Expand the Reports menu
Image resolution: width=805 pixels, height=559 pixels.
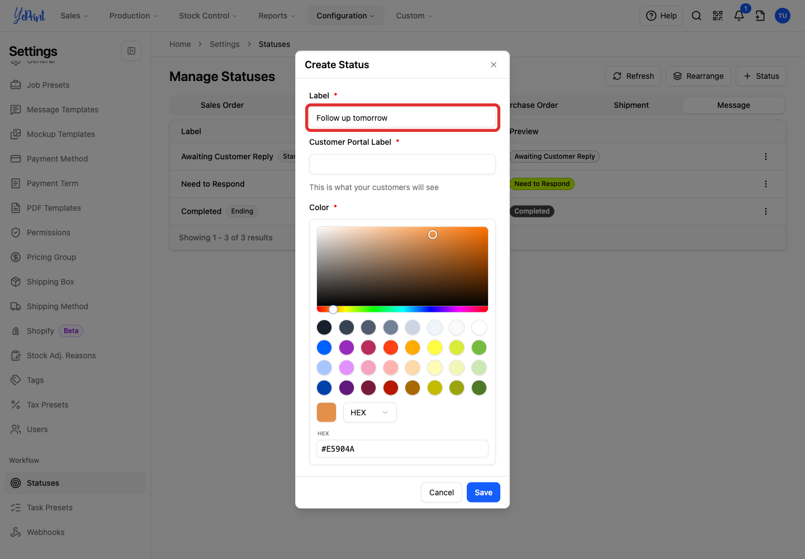point(277,16)
